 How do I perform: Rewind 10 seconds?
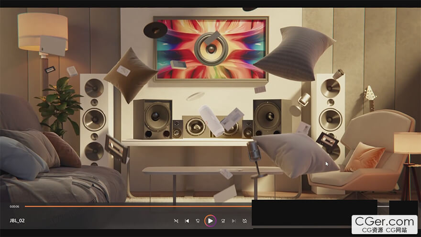tap(198, 221)
